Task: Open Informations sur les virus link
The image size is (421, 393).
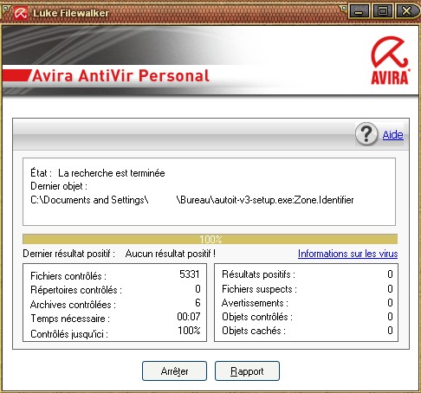Action: [x=347, y=254]
